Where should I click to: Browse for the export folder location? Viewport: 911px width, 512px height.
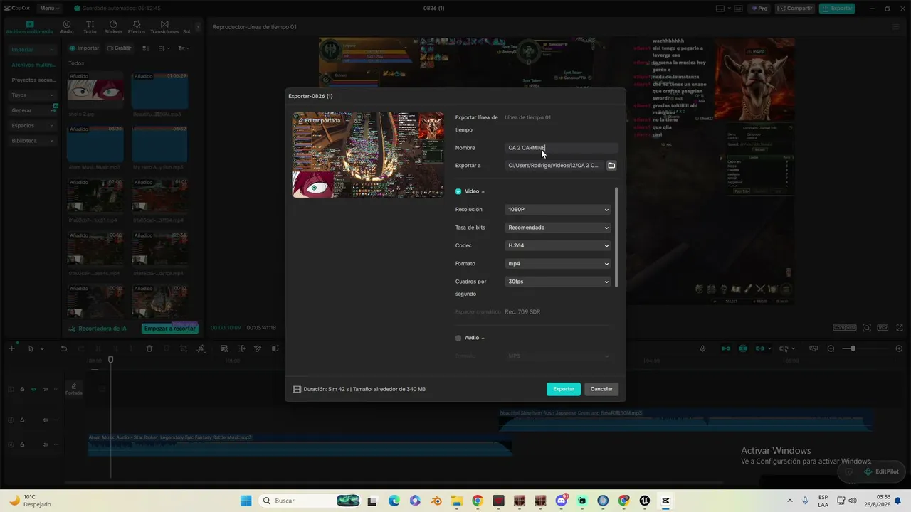pyautogui.click(x=611, y=166)
